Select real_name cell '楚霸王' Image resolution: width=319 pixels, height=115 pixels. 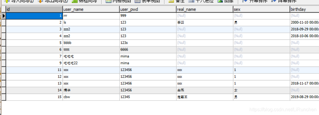pyautogui.click(x=204, y=97)
